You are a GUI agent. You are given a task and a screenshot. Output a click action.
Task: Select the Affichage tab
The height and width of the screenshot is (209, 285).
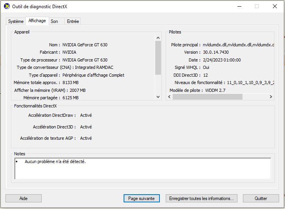click(x=37, y=21)
